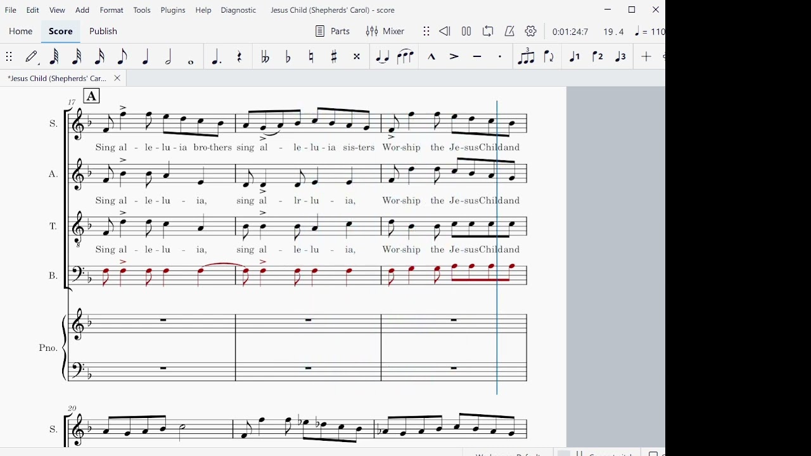Add a slur

405,57
